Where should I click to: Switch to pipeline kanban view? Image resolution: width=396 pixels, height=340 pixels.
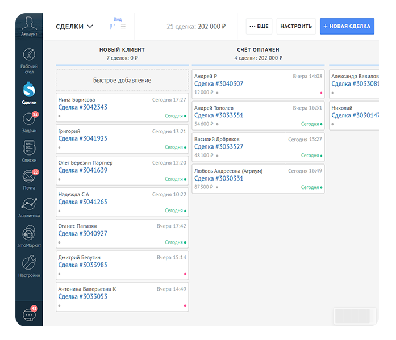tap(112, 26)
